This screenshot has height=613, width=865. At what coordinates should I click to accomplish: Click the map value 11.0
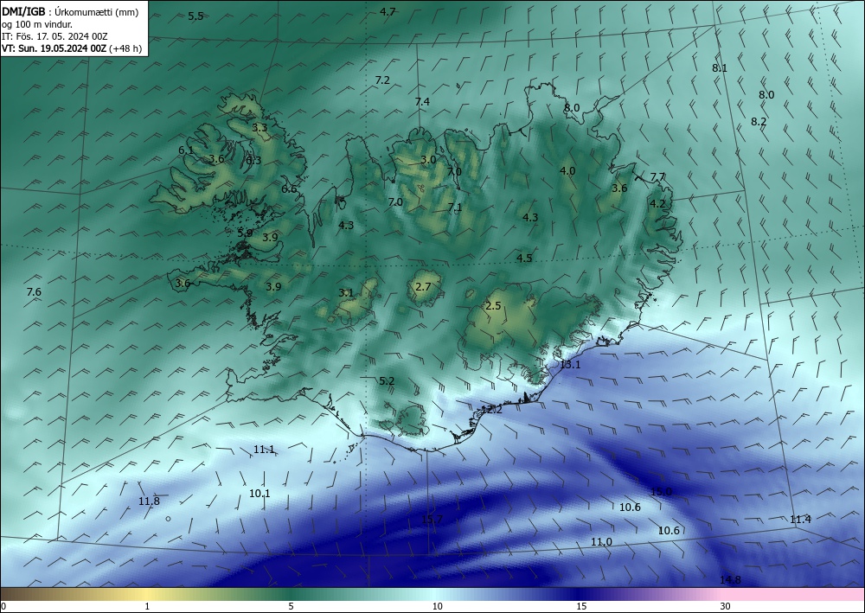(601, 541)
